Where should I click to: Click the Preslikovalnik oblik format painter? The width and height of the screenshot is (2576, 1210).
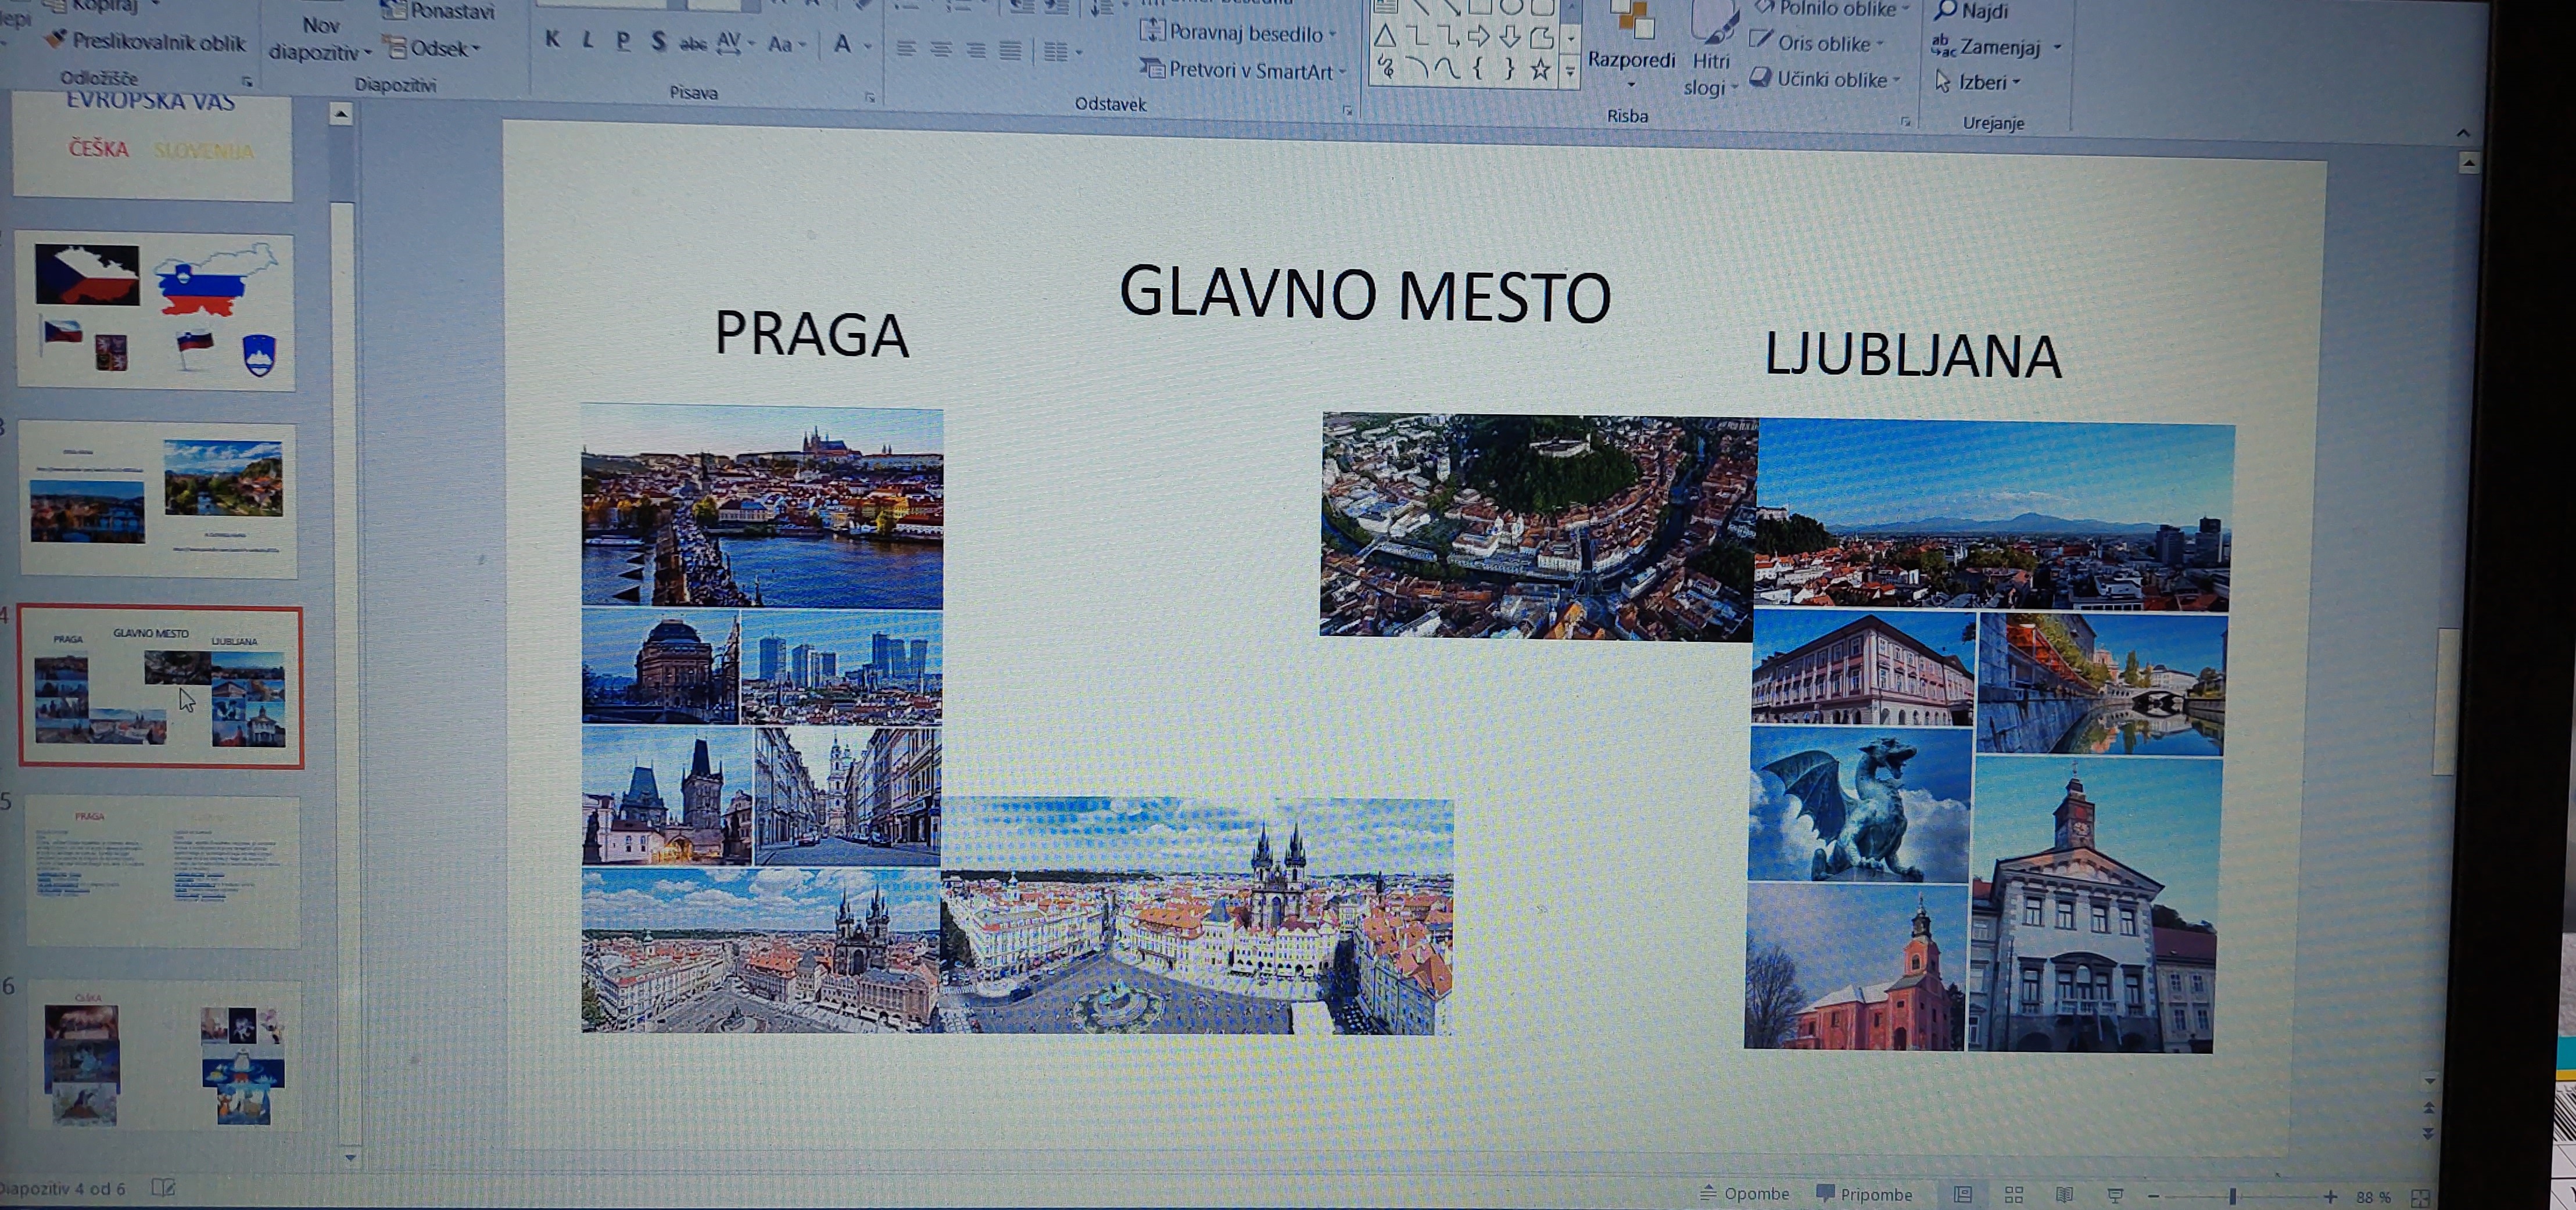coord(145,42)
